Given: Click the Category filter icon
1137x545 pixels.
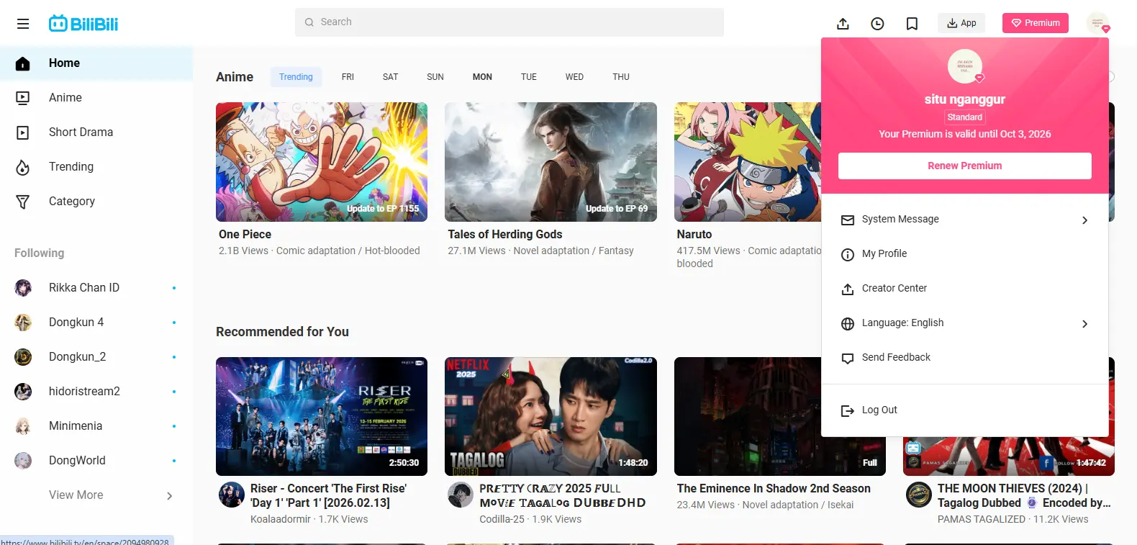Looking at the screenshot, I should click(x=23, y=202).
